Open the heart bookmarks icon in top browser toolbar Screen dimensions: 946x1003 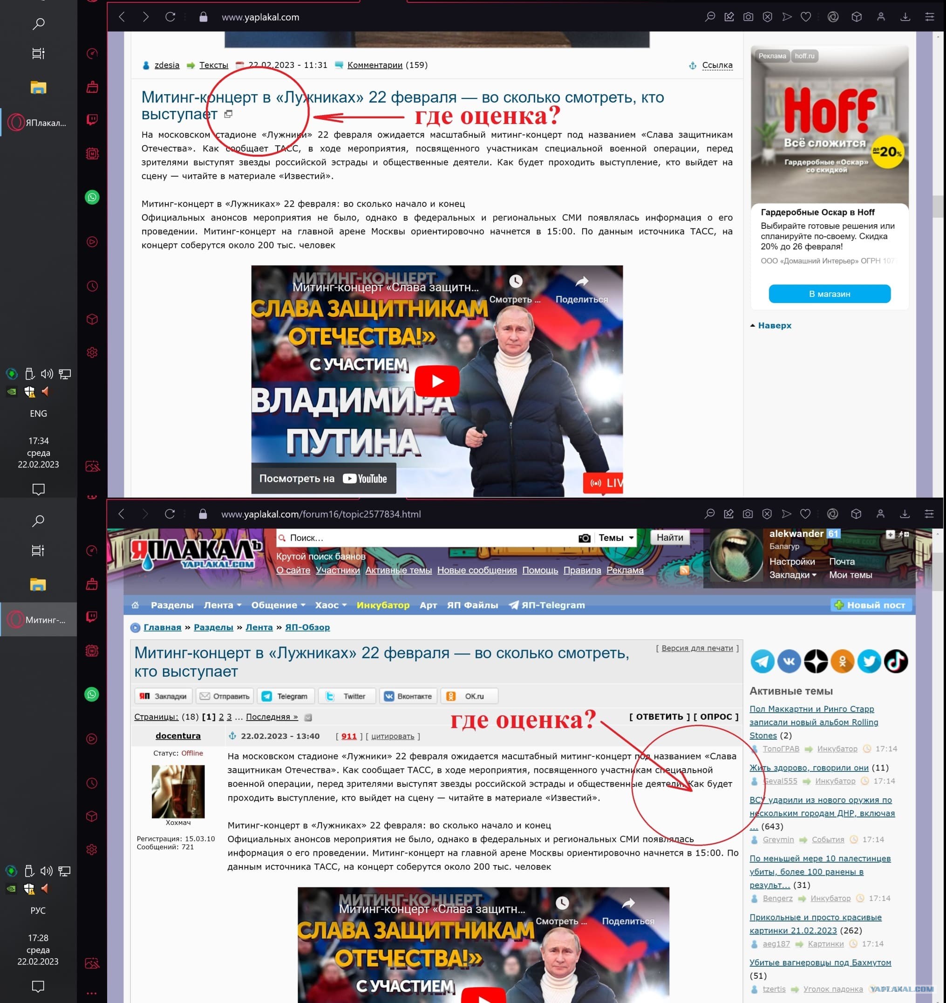806,17
